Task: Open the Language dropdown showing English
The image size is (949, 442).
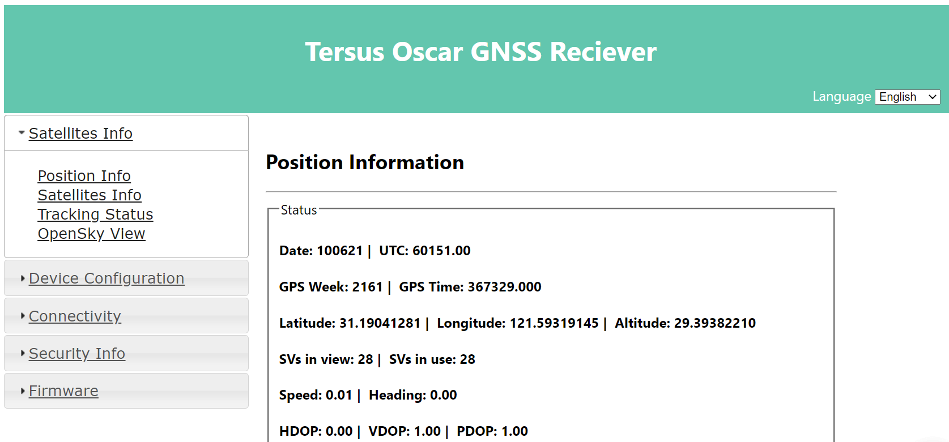Action: [x=907, y=97]
